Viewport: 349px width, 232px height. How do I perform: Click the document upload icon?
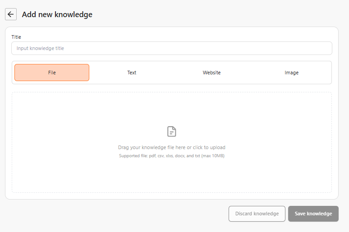(x=172, y=132)
